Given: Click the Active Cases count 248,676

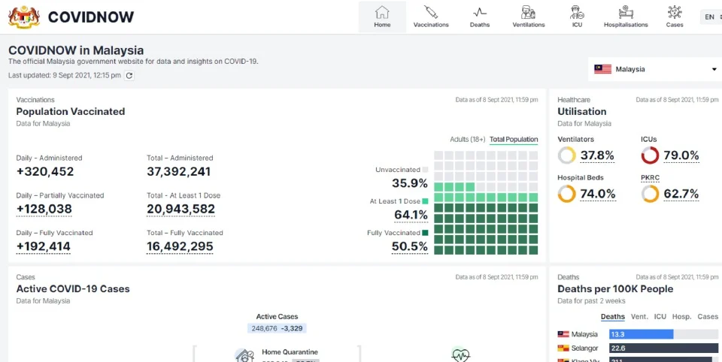Looking at the screenshot, I should tap(264, 328).
